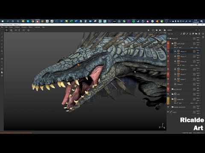Open the Window menu
The height and width of the screenshot is (153, 205).
coord(17,27)
